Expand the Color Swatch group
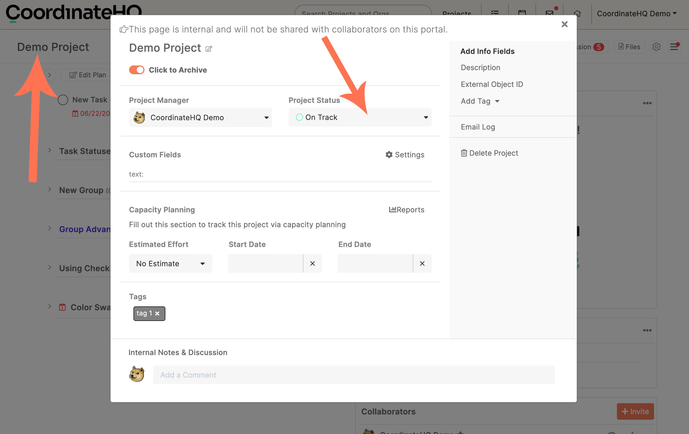Image resolution: width=689 pixels, height=434 pixels. click(50, 306)
